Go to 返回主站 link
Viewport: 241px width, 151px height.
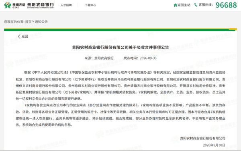pyautogui.click(x=184, y=5)
